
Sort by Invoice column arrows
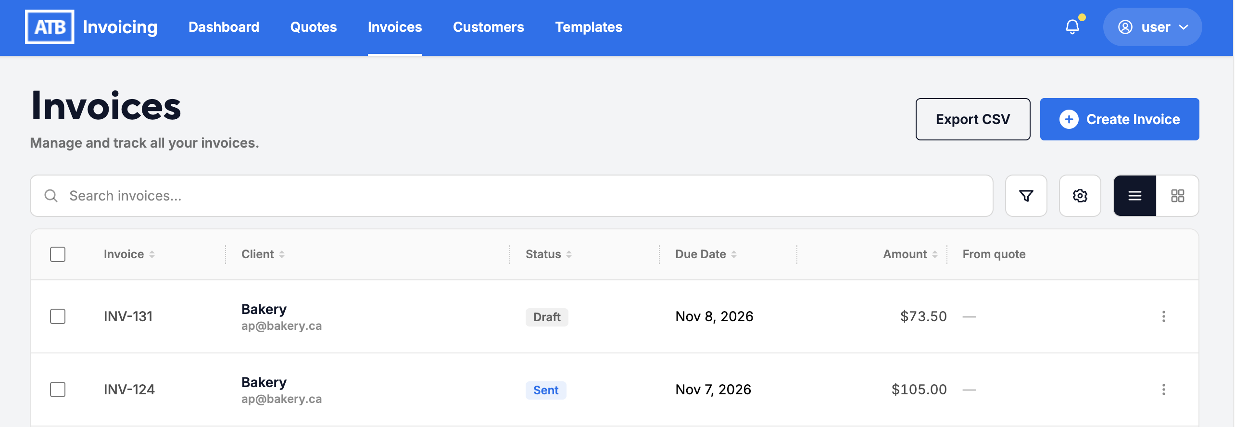click(x=152, y=254)
